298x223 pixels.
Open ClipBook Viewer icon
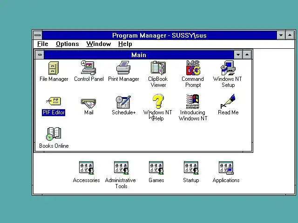(158, 68)
